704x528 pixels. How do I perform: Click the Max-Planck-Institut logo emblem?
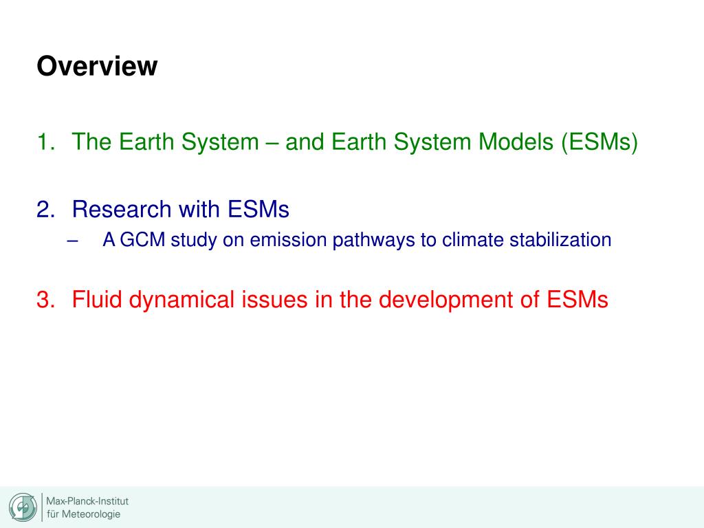[23, 507]
